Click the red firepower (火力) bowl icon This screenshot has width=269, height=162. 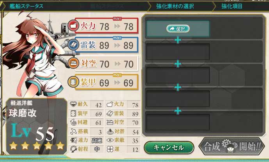coord(73,25)
